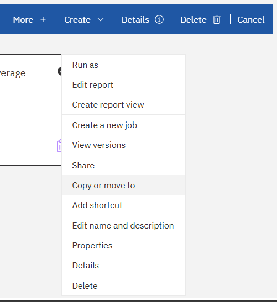Click the info circle icon next to Details
Viewport: 277px width, 302px height.
click(159, 19)
